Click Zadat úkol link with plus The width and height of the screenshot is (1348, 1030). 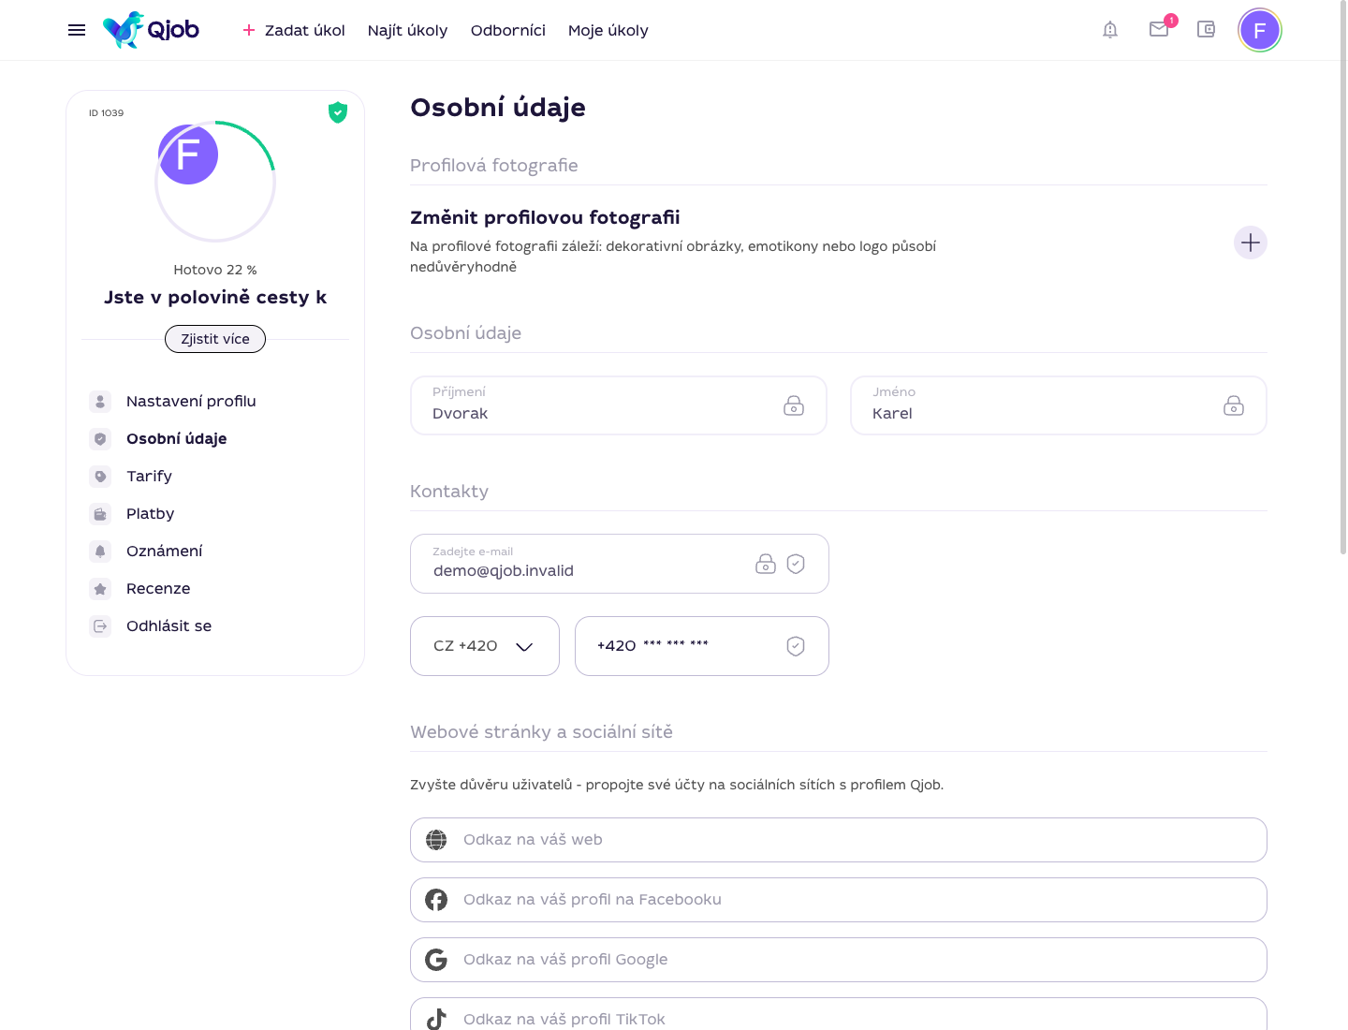[x=294, y=30]
